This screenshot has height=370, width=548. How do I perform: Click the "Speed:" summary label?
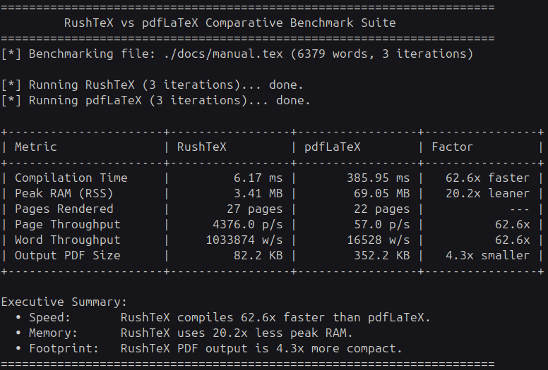[x=50, y=318]
